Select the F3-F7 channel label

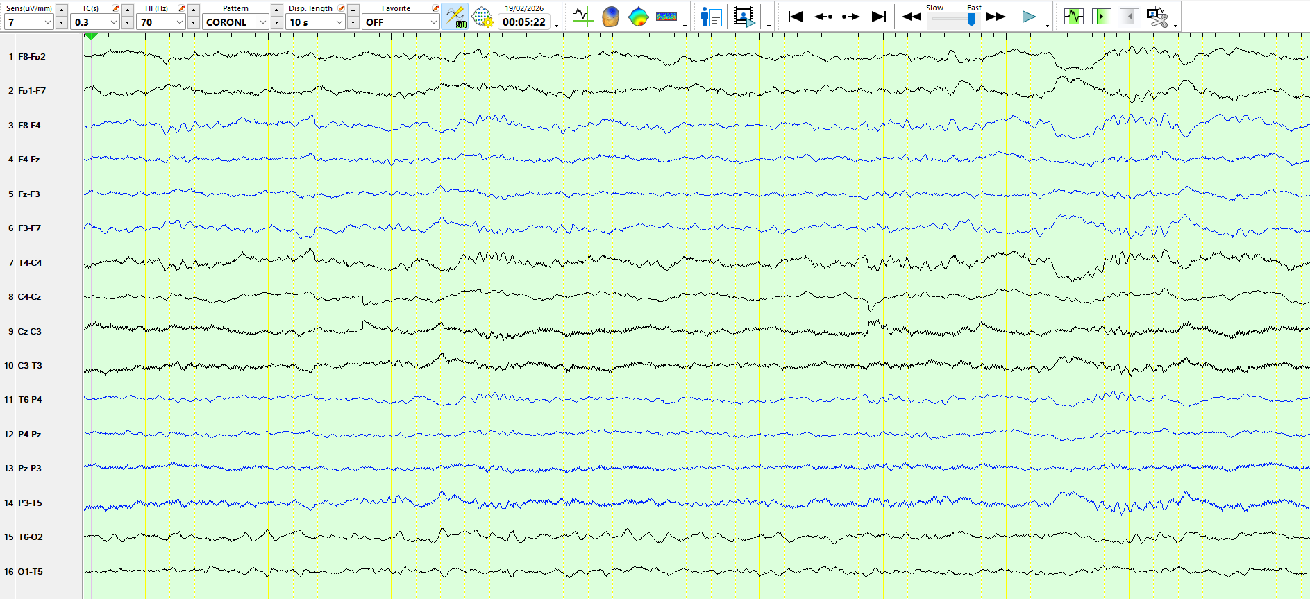tap(29, 228)
